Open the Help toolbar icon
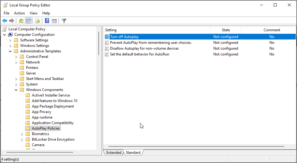 [x=47, y=21]
